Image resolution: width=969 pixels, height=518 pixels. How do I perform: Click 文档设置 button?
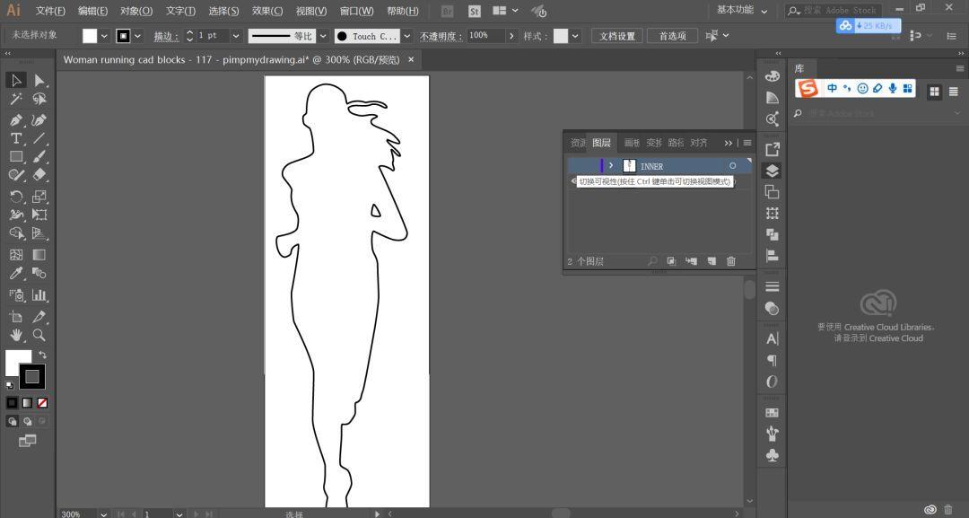pyautogui.click(x=616, y=36)
